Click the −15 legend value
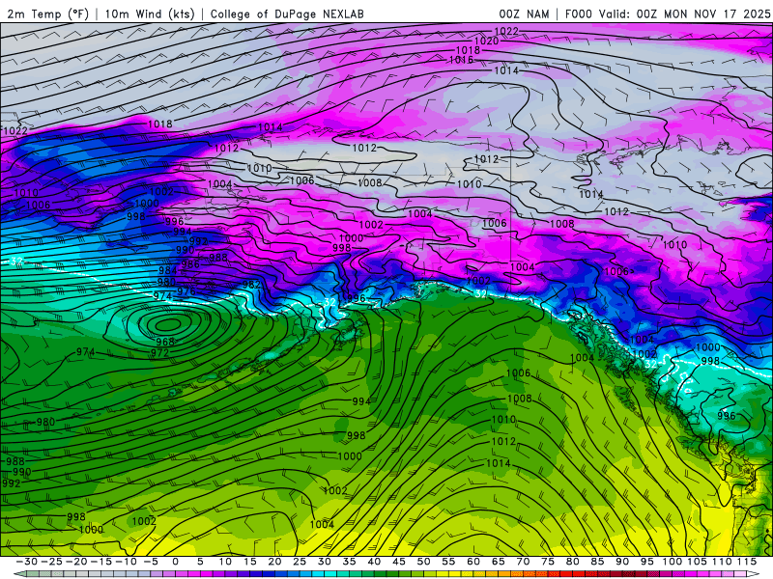773x579 pixels. click(101, 562)
